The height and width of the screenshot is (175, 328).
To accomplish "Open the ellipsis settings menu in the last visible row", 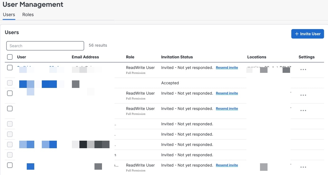I will click(303, 167).
